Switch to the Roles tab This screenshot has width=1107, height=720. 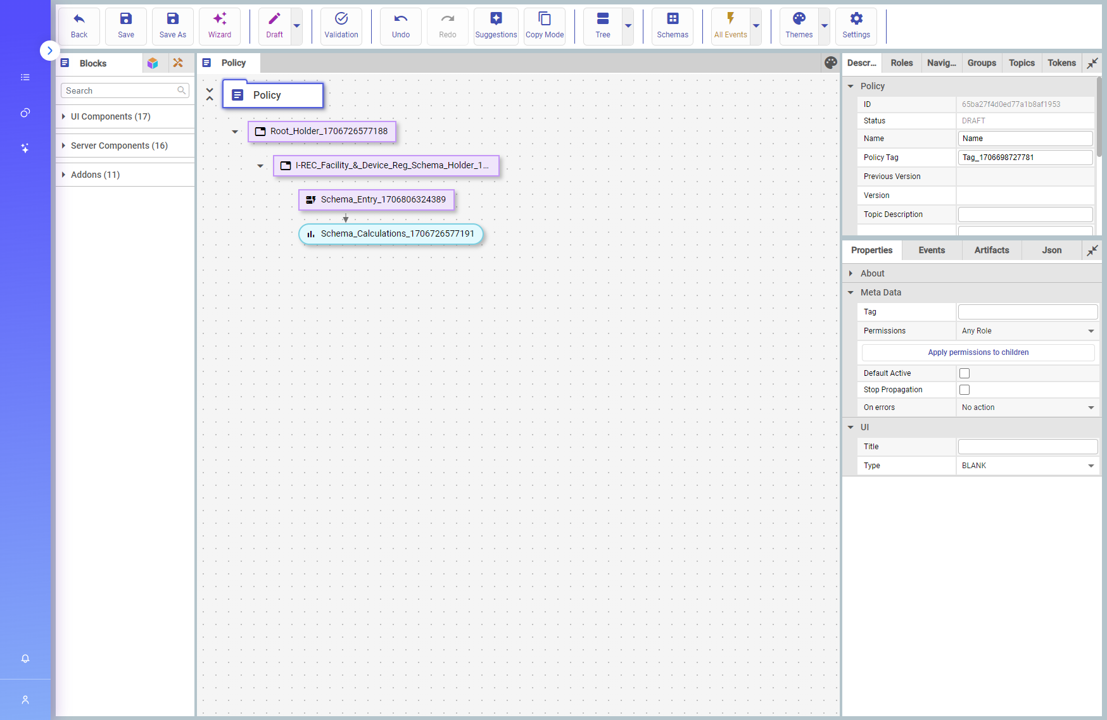pos(901,63)
